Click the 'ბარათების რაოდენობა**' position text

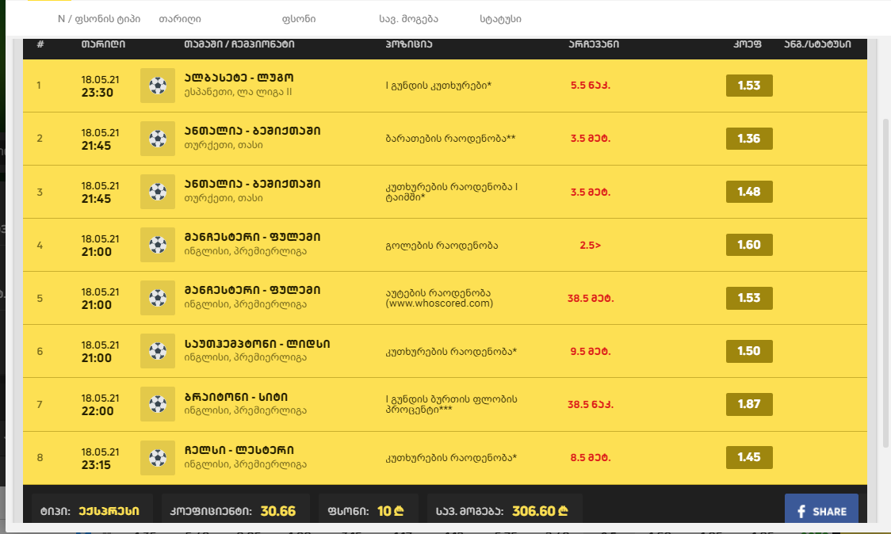point(450,138)
